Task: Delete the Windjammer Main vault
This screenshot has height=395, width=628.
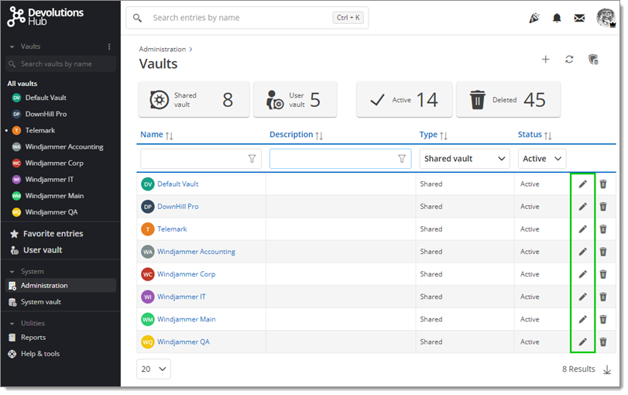Action: pyautogui.click(x=602, y=319)
